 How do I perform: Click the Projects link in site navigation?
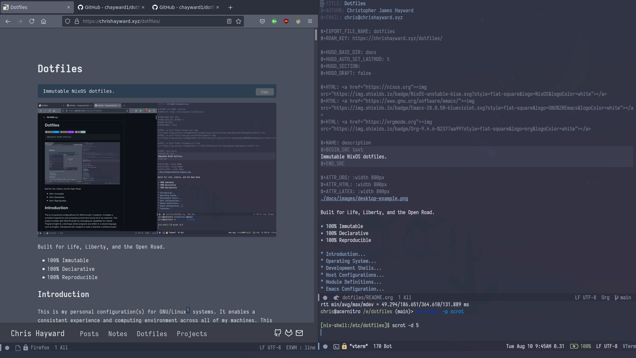[191, 333]
